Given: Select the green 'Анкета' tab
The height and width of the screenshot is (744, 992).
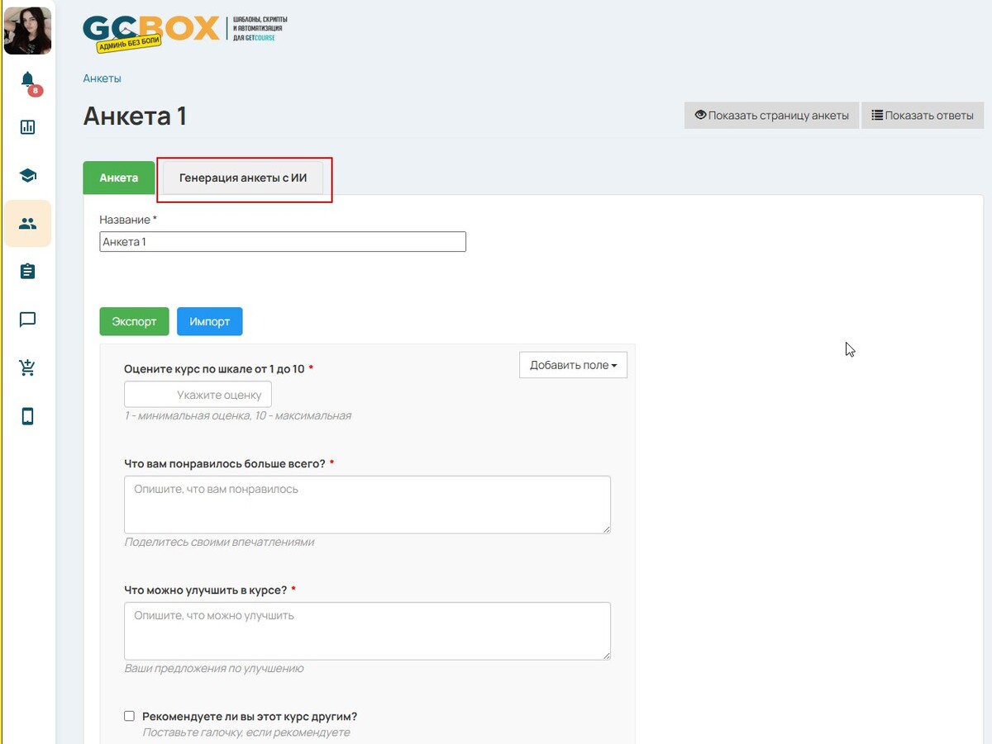Looking at the screenshot, I should click(x=119, y=178).
